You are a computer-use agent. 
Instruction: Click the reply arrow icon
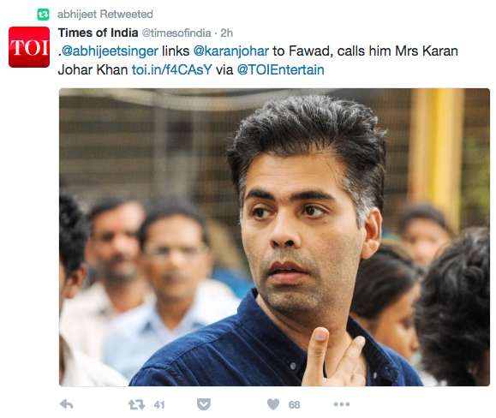coord(67,404)
